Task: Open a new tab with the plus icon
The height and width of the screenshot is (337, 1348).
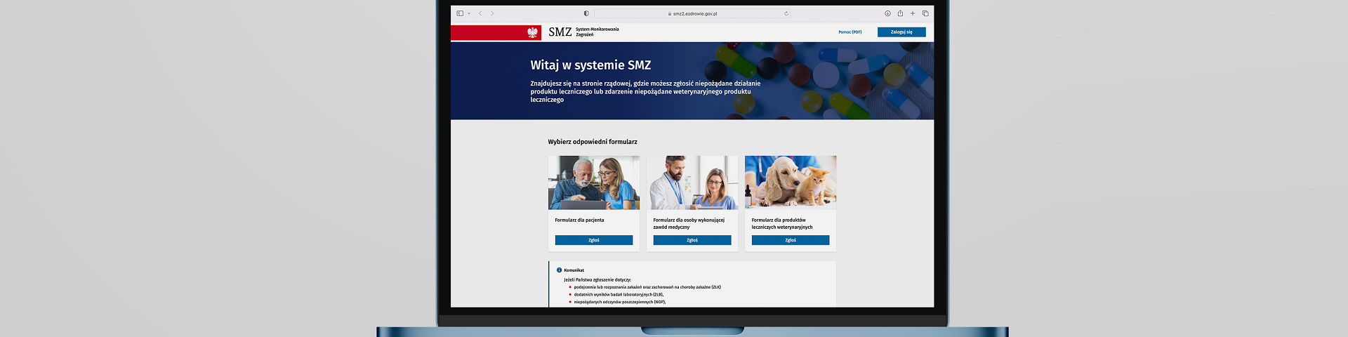Action: (x=913, y=13)
